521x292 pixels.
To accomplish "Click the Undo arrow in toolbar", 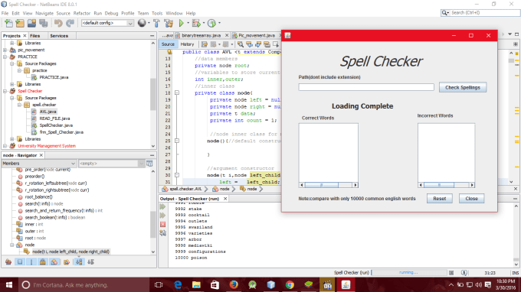I will [58, 23].
